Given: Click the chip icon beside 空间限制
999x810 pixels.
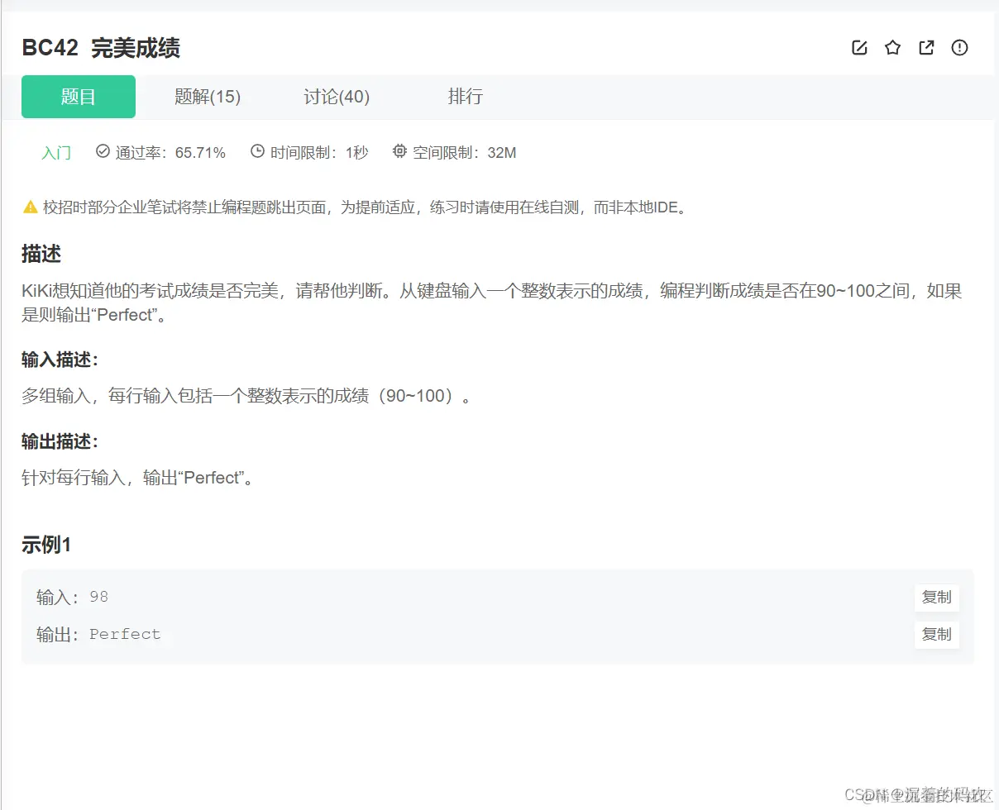Looking at the screenshot, I should pos(399,151).
